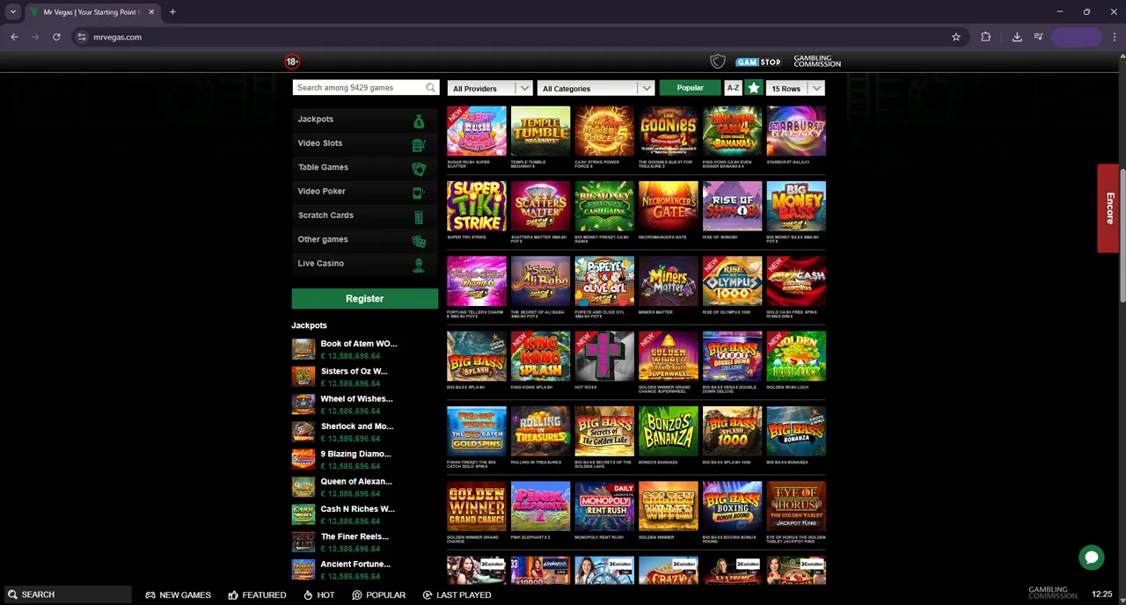Viewport: 1126px width, 605px height.
Task: Toggle the favourites star filter
Action: click(x=754, y=88)
